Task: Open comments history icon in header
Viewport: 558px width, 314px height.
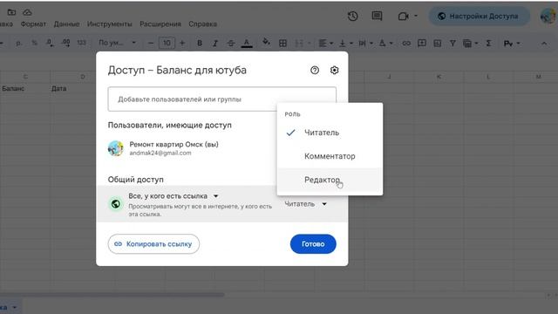Action: click(377, 16)
